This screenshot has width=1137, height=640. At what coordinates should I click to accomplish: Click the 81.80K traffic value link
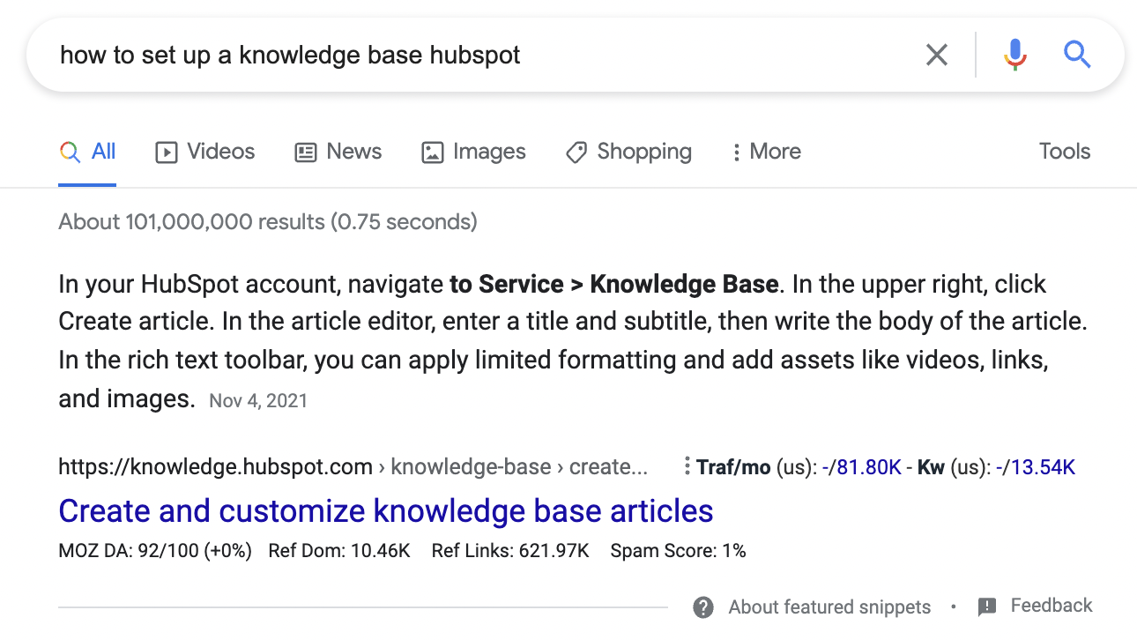pyautogui.click(x=867, y=467)
